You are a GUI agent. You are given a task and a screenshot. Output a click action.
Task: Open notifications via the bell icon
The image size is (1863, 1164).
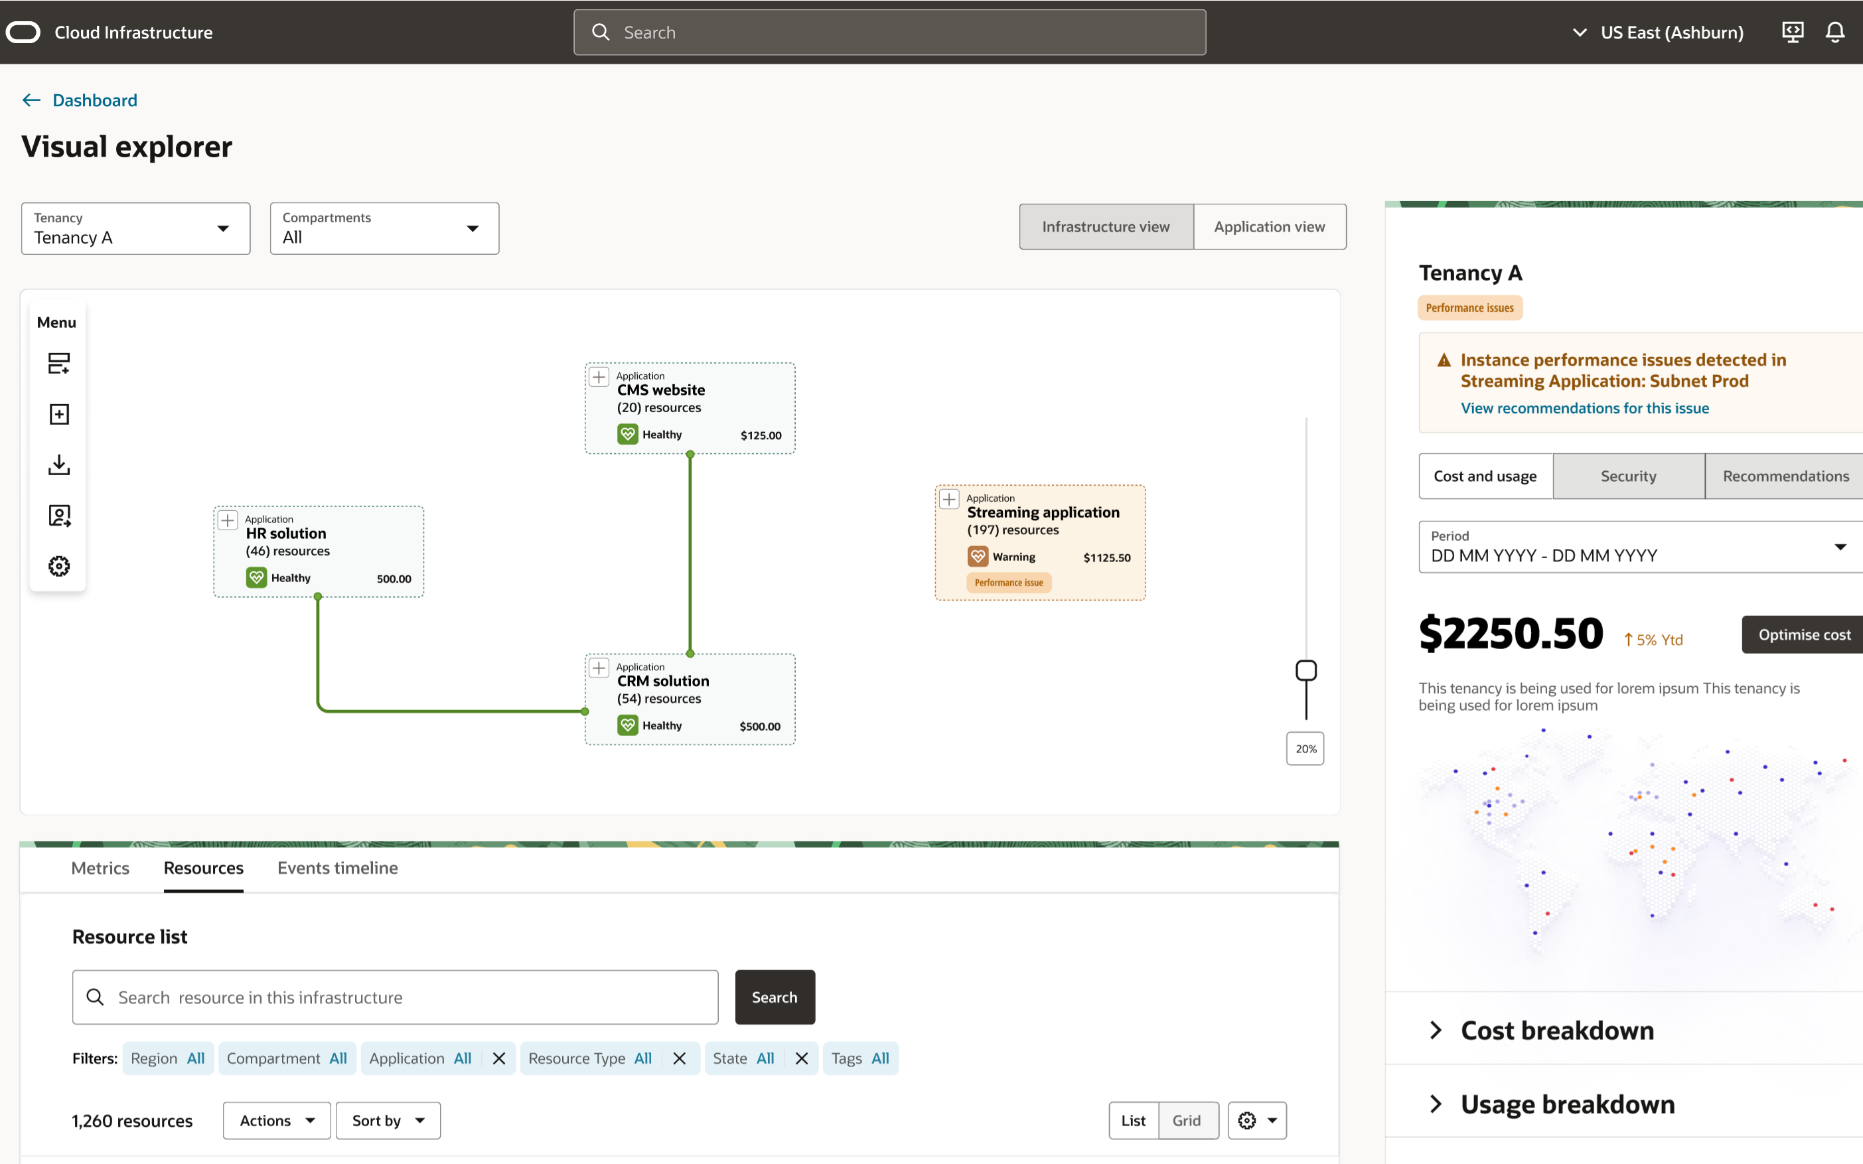pyautogui.click(x=1835, y=32)
